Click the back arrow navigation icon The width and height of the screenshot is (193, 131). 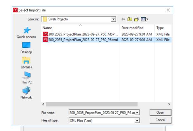[123, 19]
